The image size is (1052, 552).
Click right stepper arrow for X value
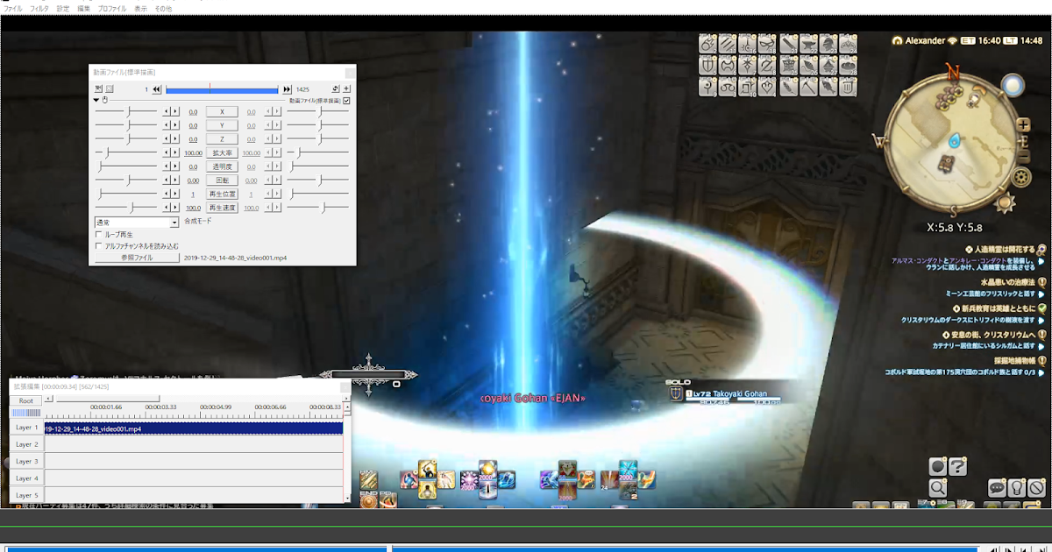point(175,112)
